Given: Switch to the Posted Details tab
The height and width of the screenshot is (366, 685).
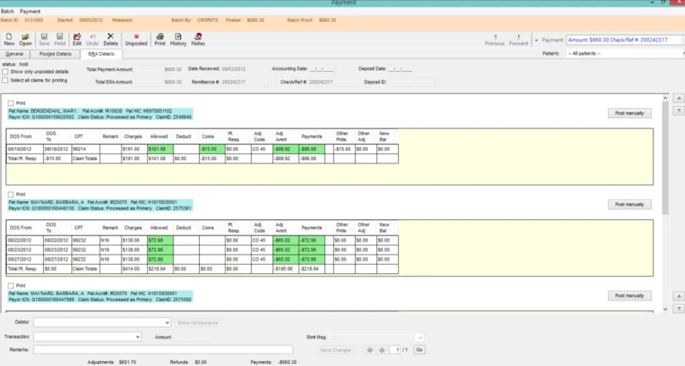Looking at the screenshot, I should click(x=55, y=54).
